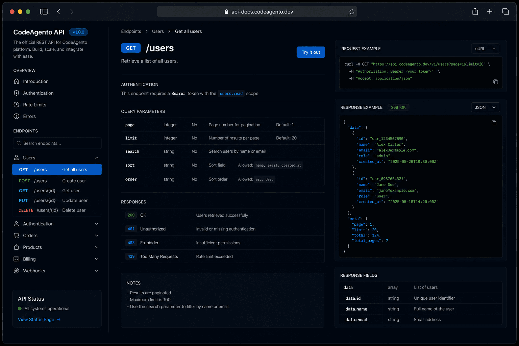Expand the Orders endpoint group
519x346 pixels.
pos(97,236)
